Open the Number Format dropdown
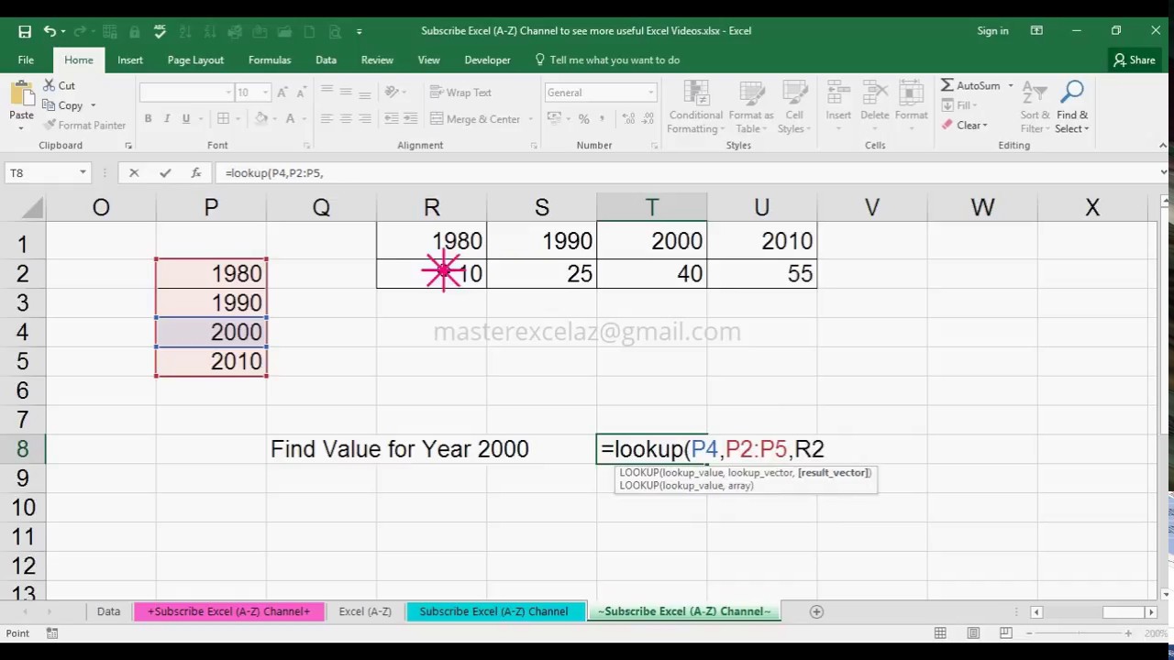This screenshot has width=1174, height=660. (600, 92)
